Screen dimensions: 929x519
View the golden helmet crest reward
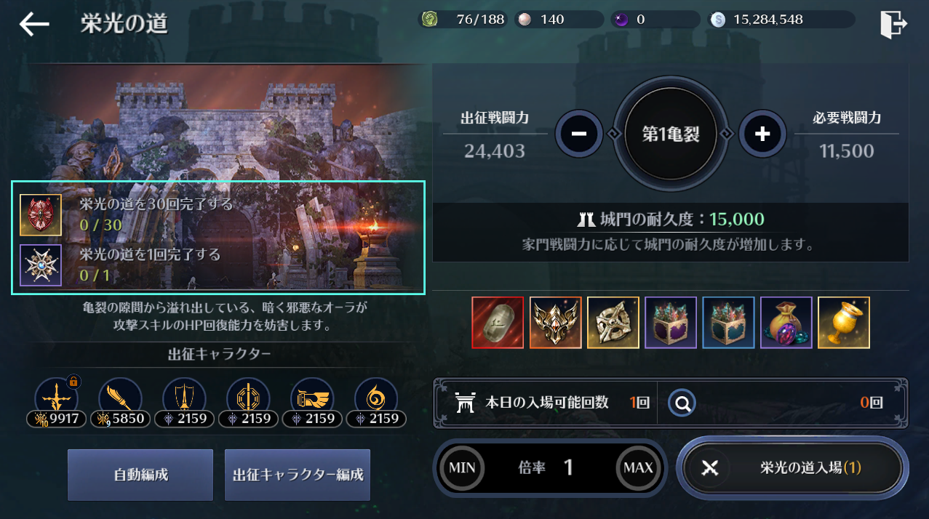[x=556, y=322]
